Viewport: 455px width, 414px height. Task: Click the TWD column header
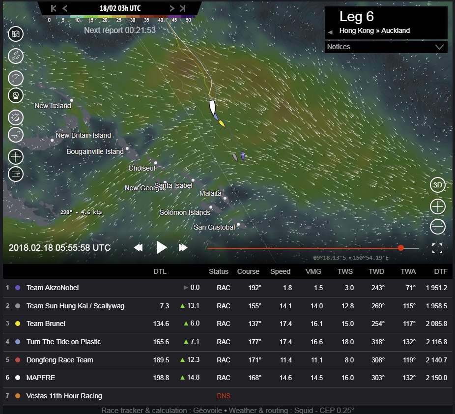pos(376,271)
